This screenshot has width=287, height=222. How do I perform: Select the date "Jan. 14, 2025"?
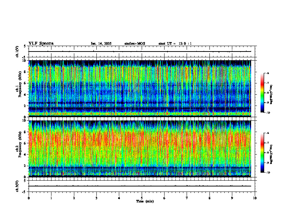click(101, 44)
